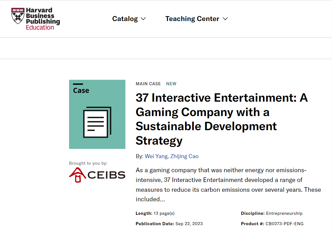
Task: Click the document pages icon on the case tile
Action: pyautogui.click(x=97, y=122)
